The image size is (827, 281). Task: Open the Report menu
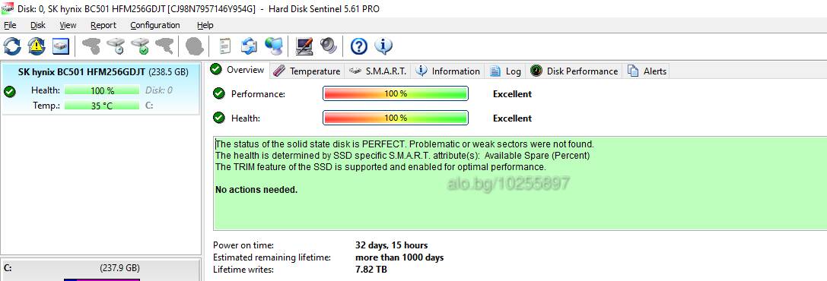pyautogui.click(x=103, y=25)
